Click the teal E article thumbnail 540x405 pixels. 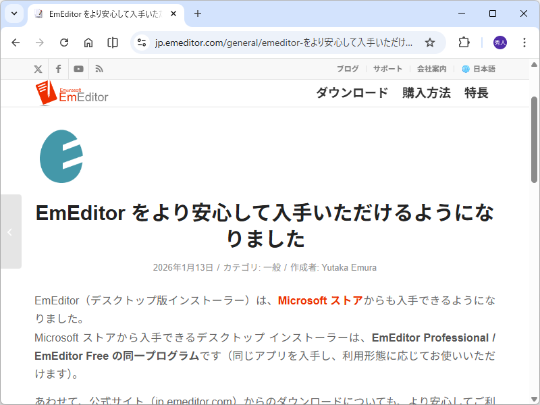tap(61, 157)
